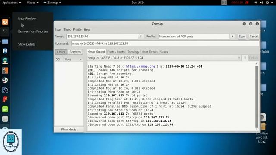Click the Cancel button
This screenshot has width=276, height=155.
(254, 36)
